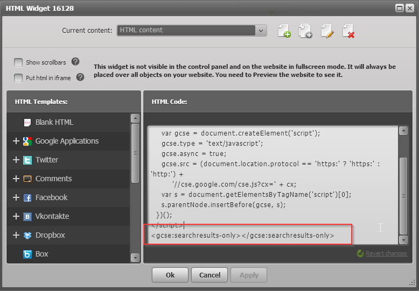Image resolution: width=419 pixels, height=291 pixels.
Task: Click the templates list scroll up arrow
Action: point(135,118)
